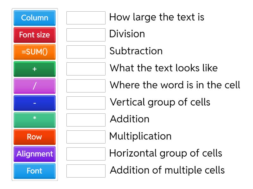Click box beside 'What the text looks like'
253x189 pixels.
click(86, 69)
